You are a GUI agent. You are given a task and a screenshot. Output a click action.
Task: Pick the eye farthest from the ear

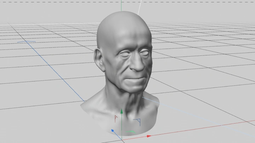(144, 53)
